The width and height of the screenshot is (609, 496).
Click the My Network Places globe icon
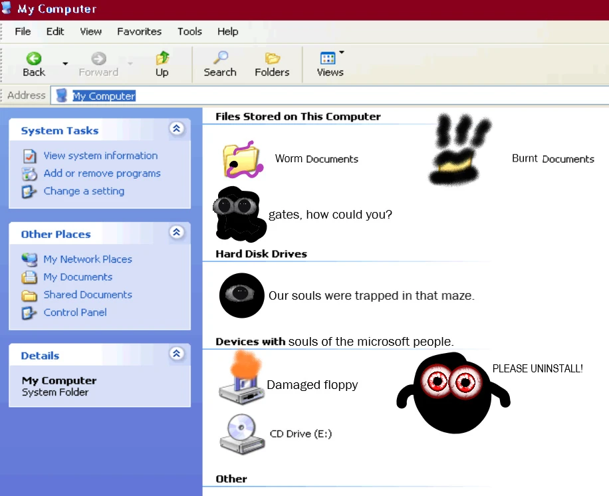click(29, 259)
